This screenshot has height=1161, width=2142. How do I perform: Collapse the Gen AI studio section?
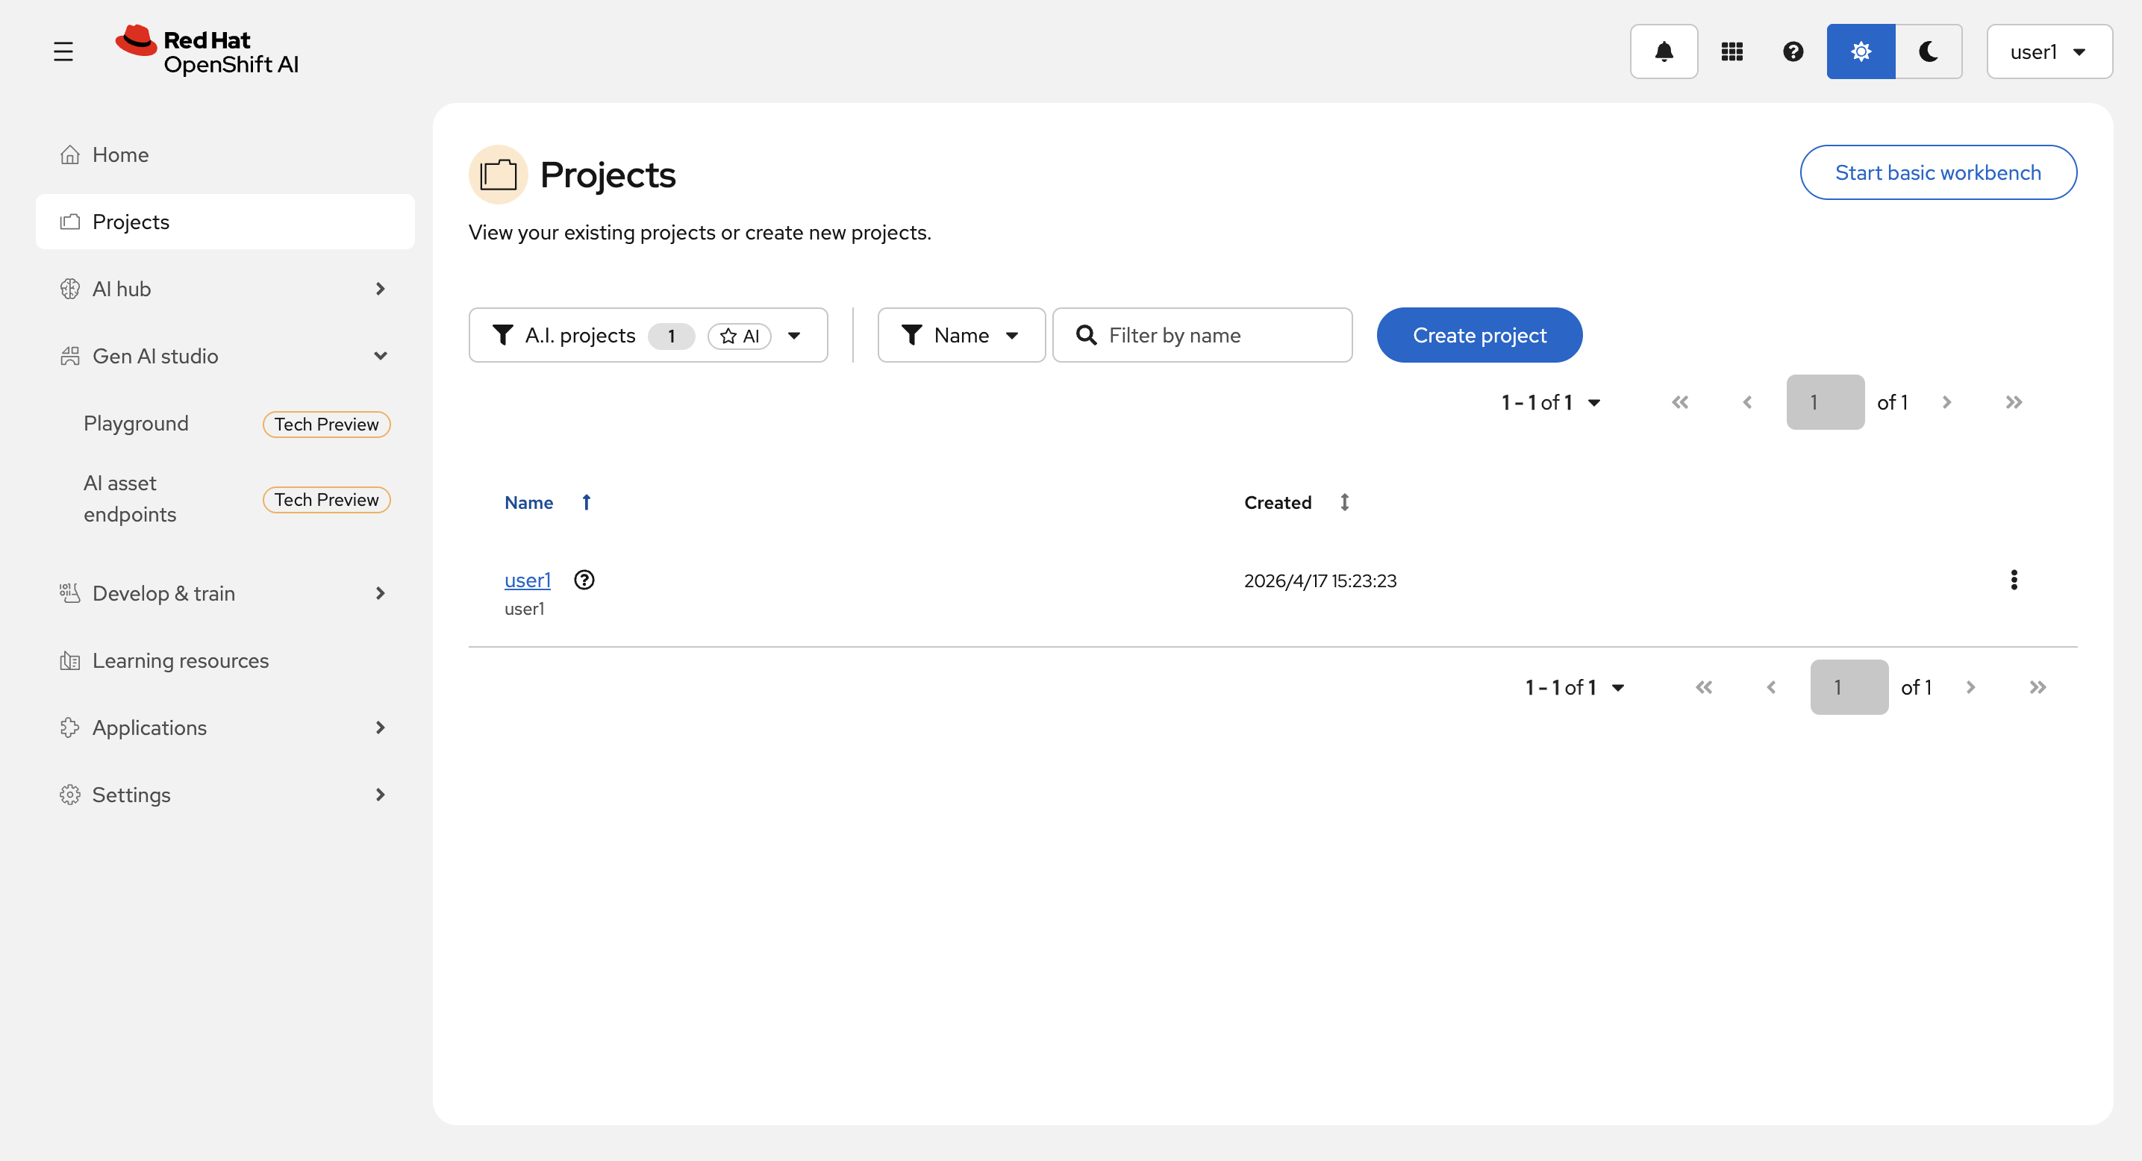380,356
